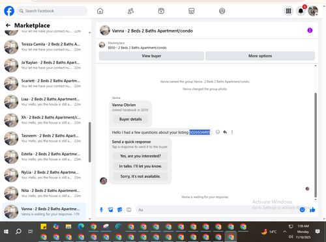The image size is (326, 242).
Task: Open the Nita conversation
Action: (44, 193)
